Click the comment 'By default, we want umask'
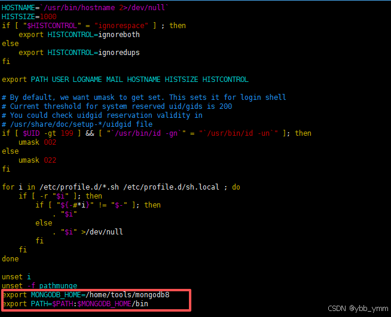The height and width of the screenshot is (317, 391). click(144, 97)
